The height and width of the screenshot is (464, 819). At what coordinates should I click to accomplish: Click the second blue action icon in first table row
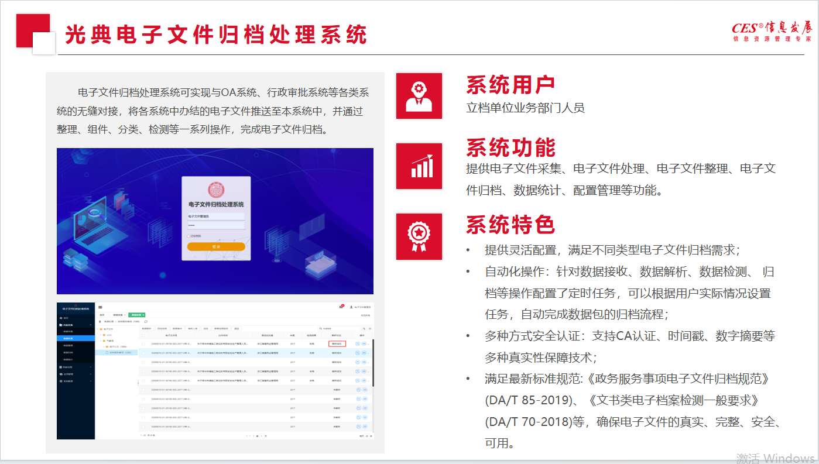click(364, 343)
